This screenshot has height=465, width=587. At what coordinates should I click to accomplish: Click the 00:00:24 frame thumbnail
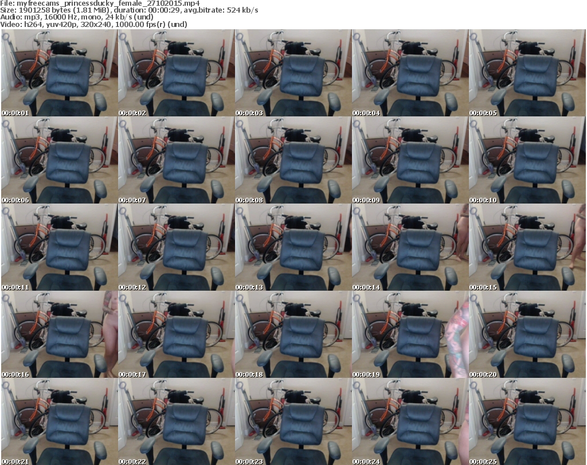coord(410,421)
